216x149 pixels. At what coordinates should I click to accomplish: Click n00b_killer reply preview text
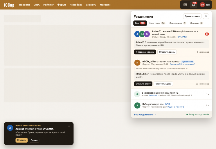tap(171, 76)
